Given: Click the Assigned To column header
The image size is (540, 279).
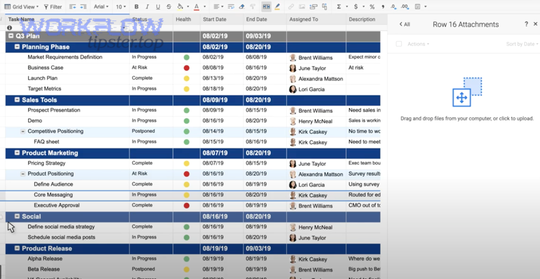Looking at the screenshot, I should [316, 19].
